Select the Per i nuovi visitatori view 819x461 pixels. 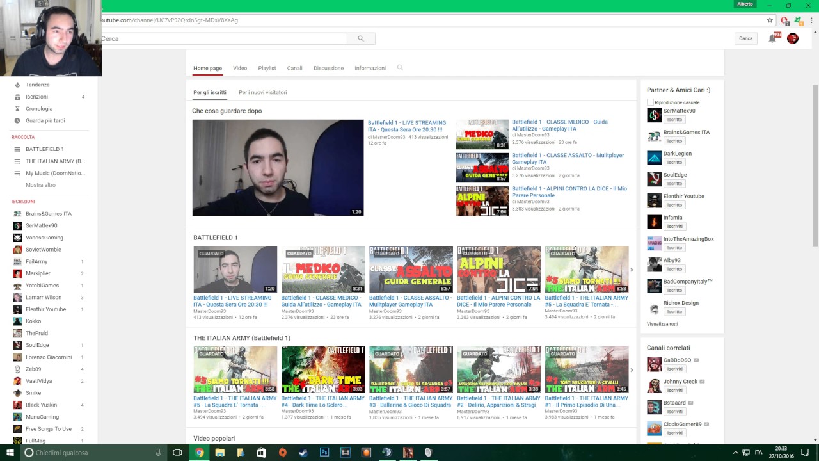click(262, 92)
